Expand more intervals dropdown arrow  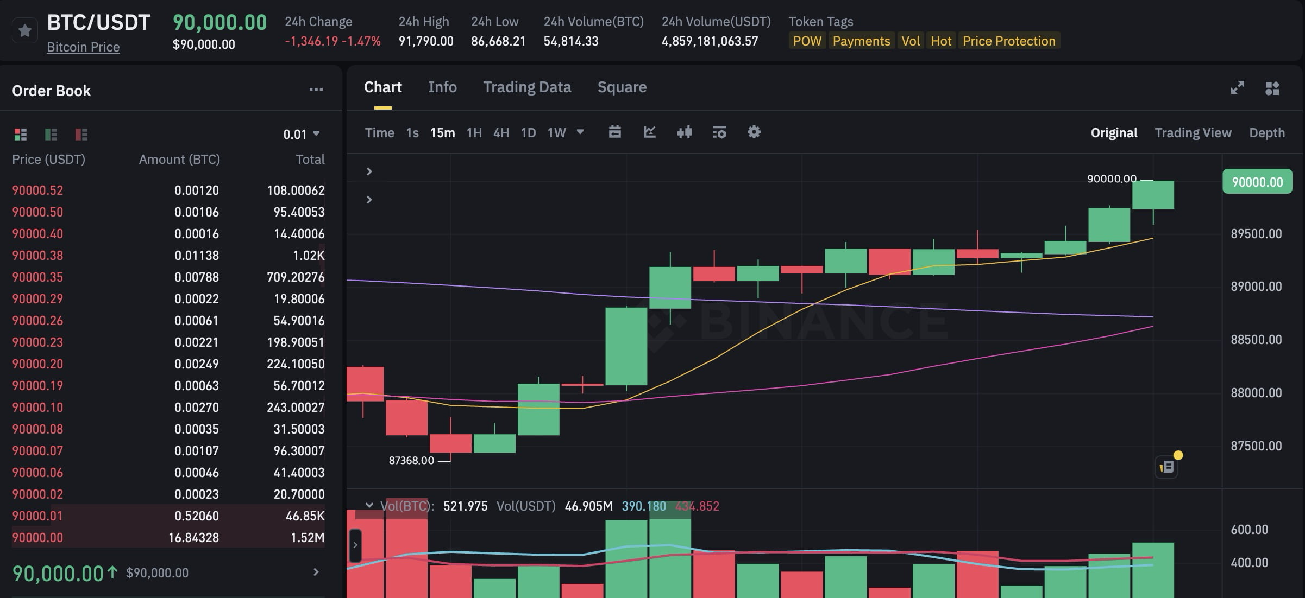pos(580,132)
